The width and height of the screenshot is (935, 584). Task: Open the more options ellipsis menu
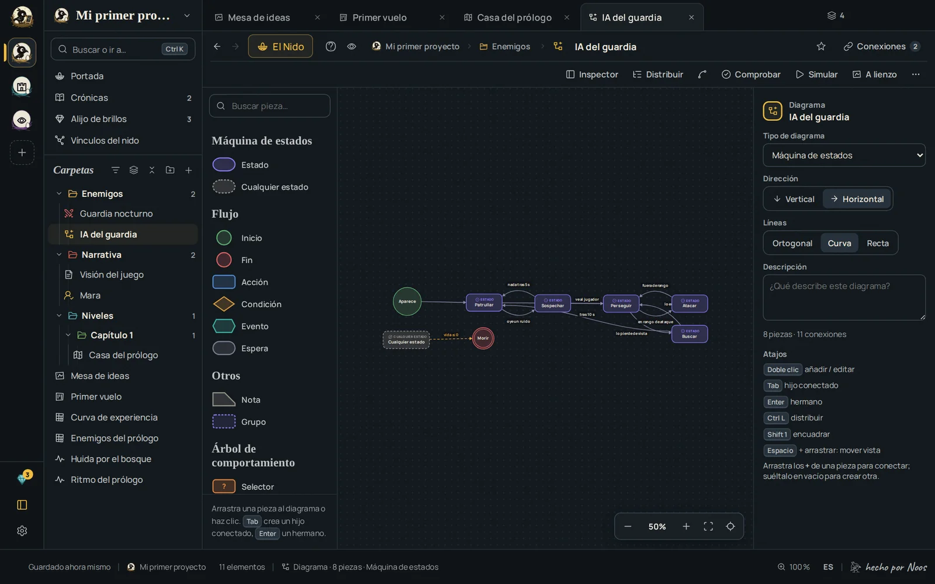pyautogui.click(x=916, y=74)
